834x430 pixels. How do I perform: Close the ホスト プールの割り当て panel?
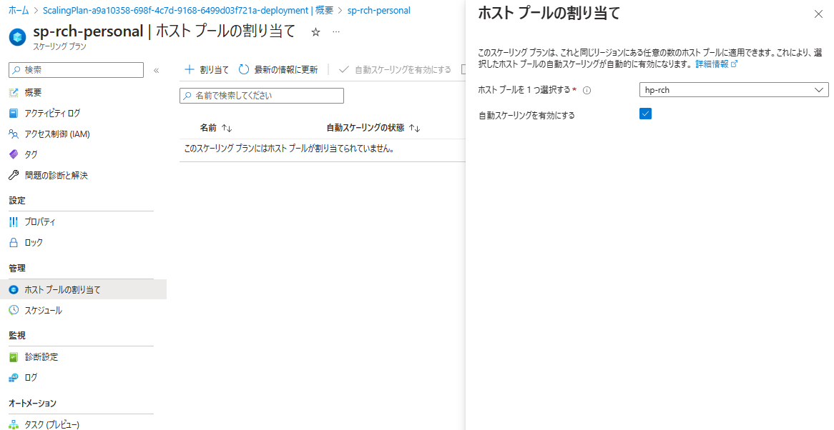pos(818,14)
